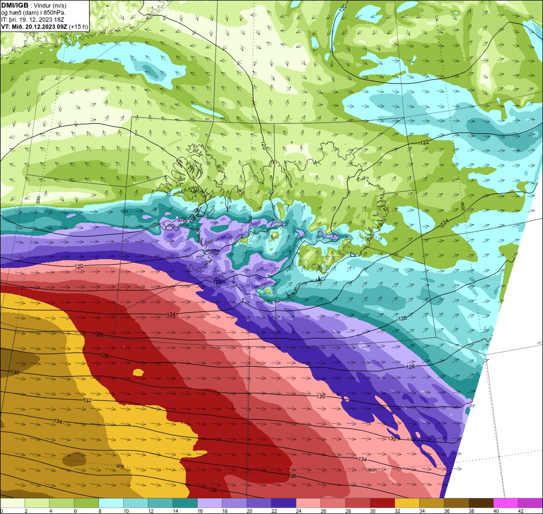The width and height of the screenshot is (543, 514).
Task: Click the light lavender 16–18 m/s legend swatch
Action: tap(210, 503)
